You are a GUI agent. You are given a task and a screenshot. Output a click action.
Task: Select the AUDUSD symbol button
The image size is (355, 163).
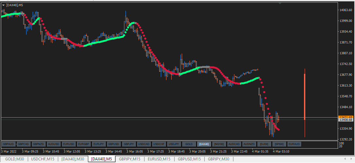54,144
